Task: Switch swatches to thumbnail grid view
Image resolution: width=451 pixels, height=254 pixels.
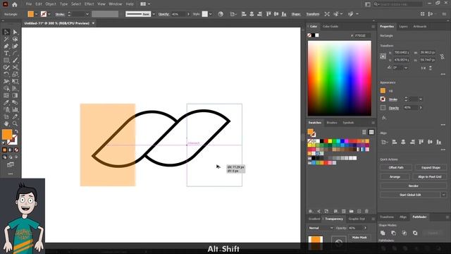Action: coord(371,132)
